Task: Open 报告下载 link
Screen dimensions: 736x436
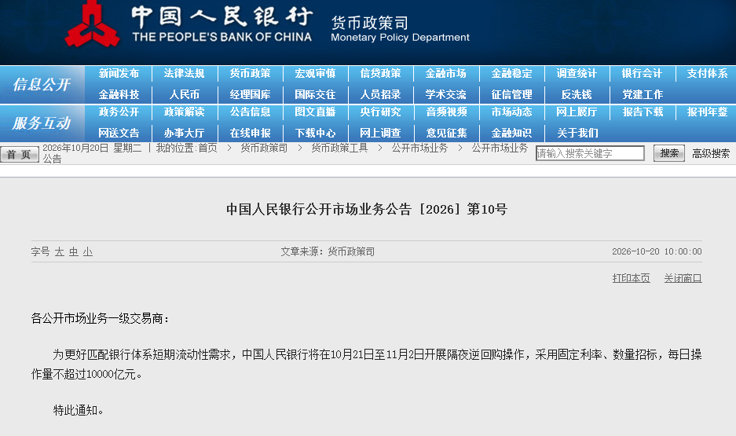Action: point(643,112)
